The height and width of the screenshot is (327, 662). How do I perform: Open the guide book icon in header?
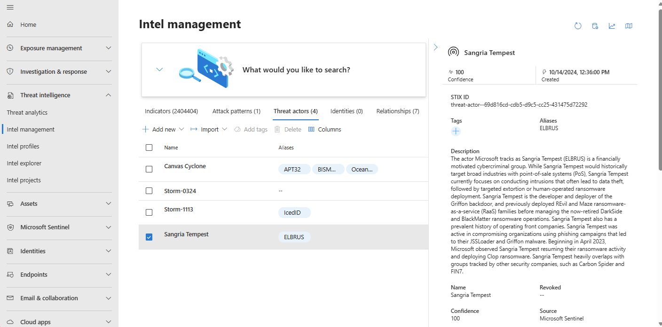[629, 26]
